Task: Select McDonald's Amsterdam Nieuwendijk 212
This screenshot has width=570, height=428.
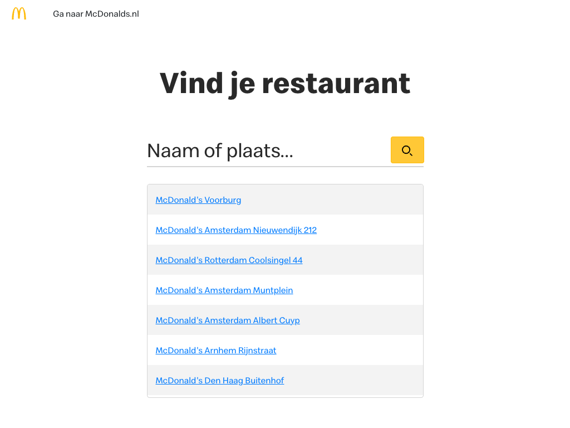Action: click(x=236, y=230)
